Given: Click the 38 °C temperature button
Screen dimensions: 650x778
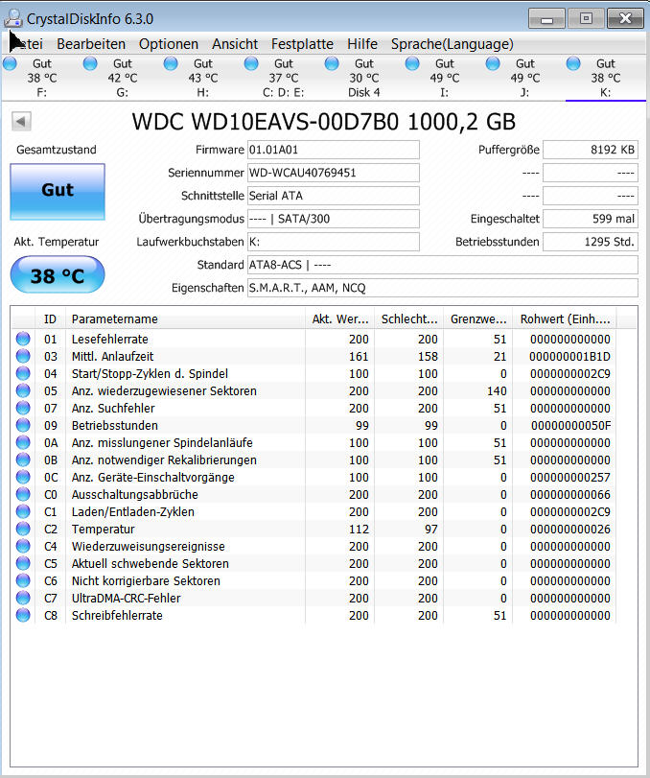Looking at the screenshot, I should point(58,274).
